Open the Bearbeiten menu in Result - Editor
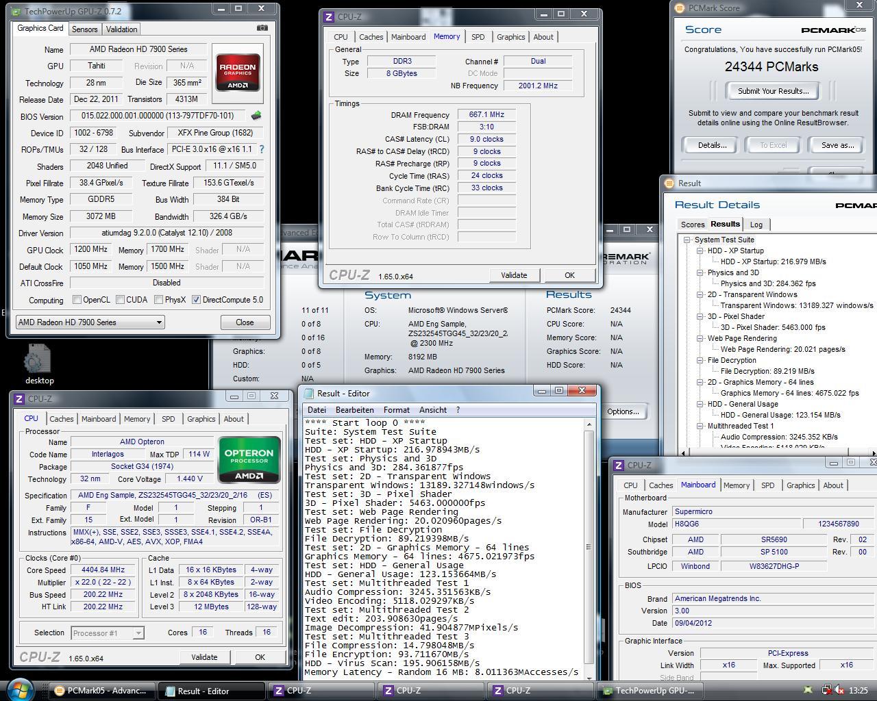 354,410
